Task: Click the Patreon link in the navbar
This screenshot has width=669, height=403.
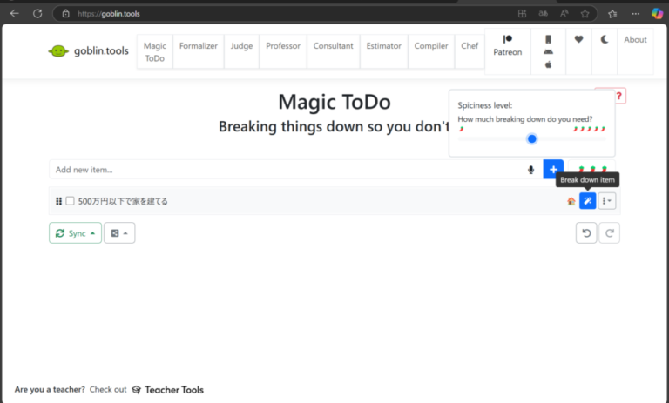Action: click(x=507, y=45)
